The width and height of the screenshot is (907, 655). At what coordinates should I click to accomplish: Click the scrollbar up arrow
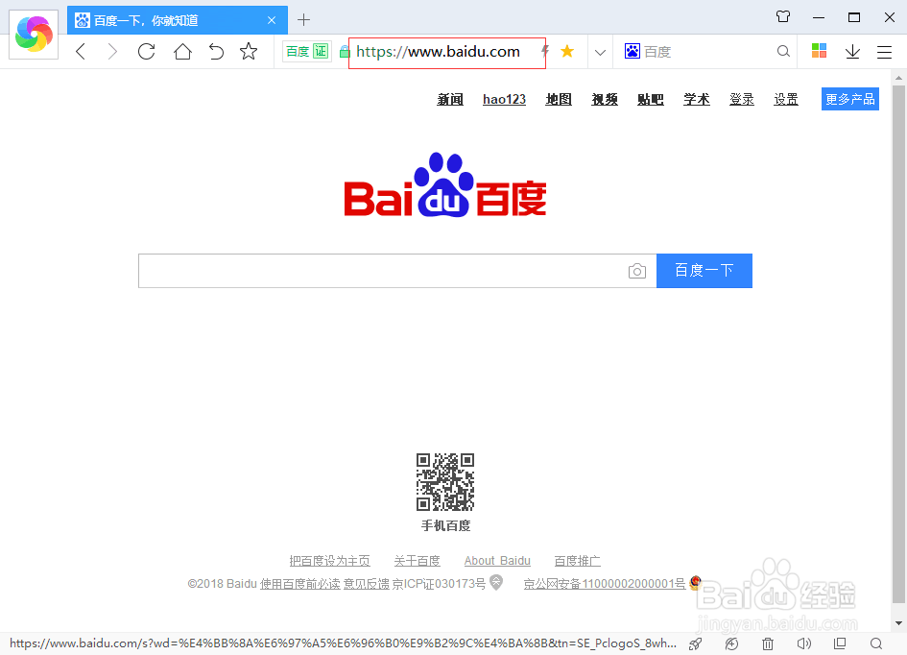(898, 77)
